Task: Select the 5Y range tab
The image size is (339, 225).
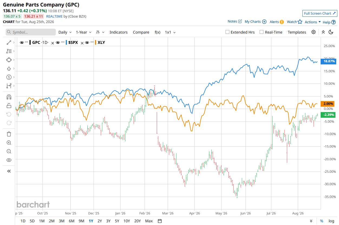Action: [117, 221]
